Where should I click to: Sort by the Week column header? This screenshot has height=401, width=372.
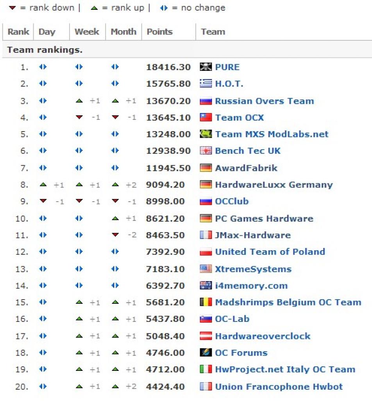point(87,32)
